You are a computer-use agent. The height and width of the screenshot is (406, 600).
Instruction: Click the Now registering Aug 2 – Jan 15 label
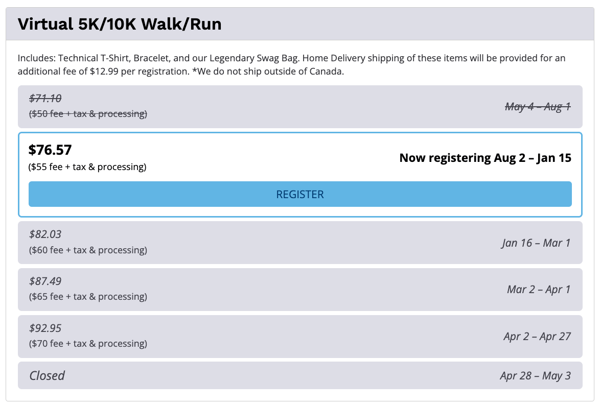485,158
